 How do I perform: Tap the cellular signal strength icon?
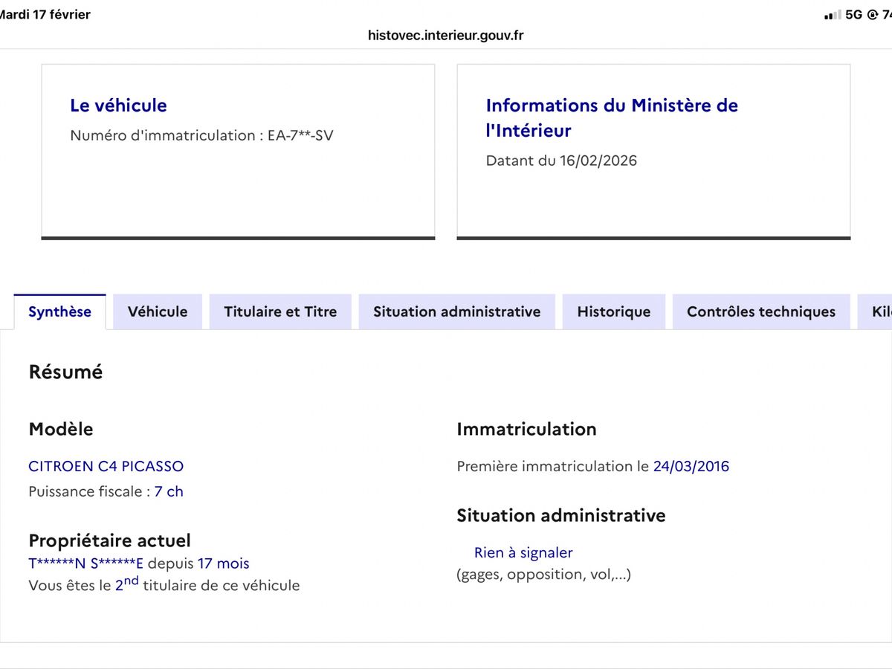[833, 15]
